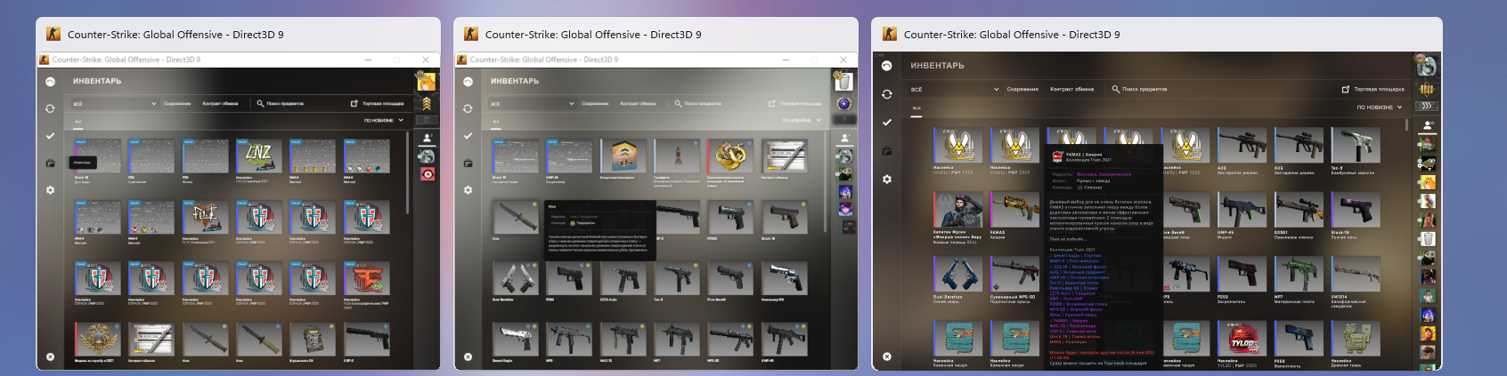Switch to the right Counter-Strike window preview title

click(x=1012, y=35)
